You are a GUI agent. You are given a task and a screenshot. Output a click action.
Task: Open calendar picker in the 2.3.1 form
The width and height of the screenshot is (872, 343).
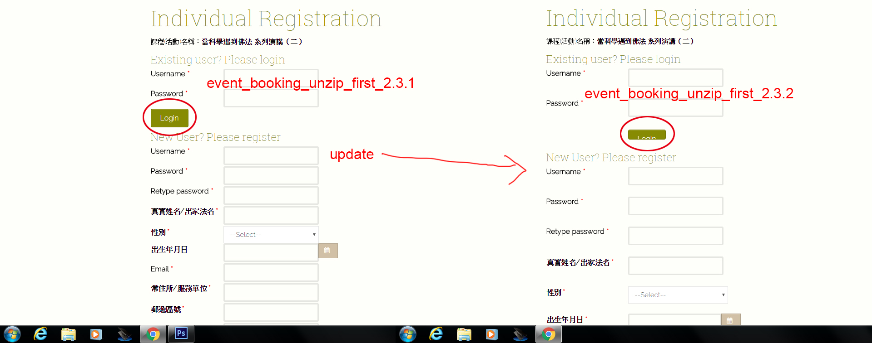[327, 251]
